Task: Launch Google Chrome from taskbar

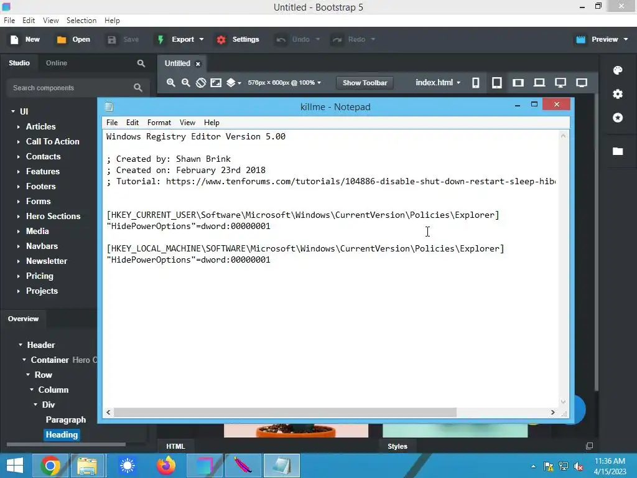Action: (x=50, y=466)
